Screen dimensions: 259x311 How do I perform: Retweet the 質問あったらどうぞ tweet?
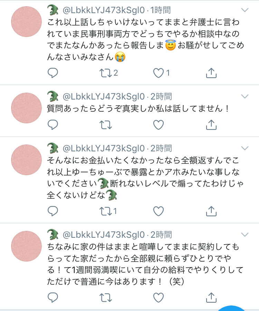[106, 125]
